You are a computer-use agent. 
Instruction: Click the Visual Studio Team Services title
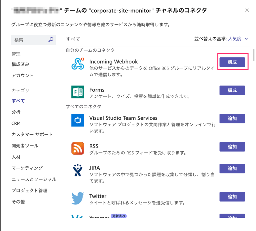(123, 118)
